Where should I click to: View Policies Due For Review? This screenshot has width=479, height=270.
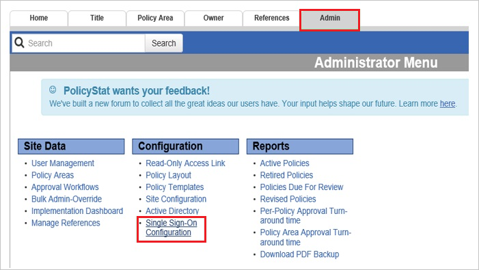pos(302,187)
